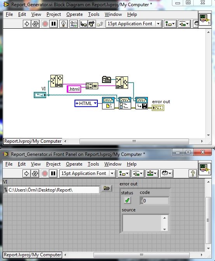Click the Build Path function node
This screenshot has width=215, height=261.
click(92, 86)
